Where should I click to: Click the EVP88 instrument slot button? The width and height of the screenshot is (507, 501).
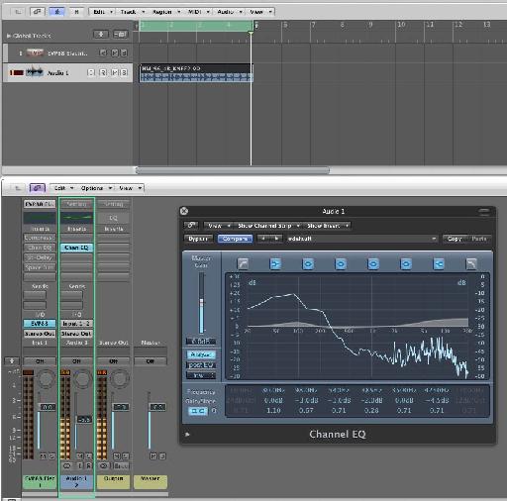[x=40, y=324]
